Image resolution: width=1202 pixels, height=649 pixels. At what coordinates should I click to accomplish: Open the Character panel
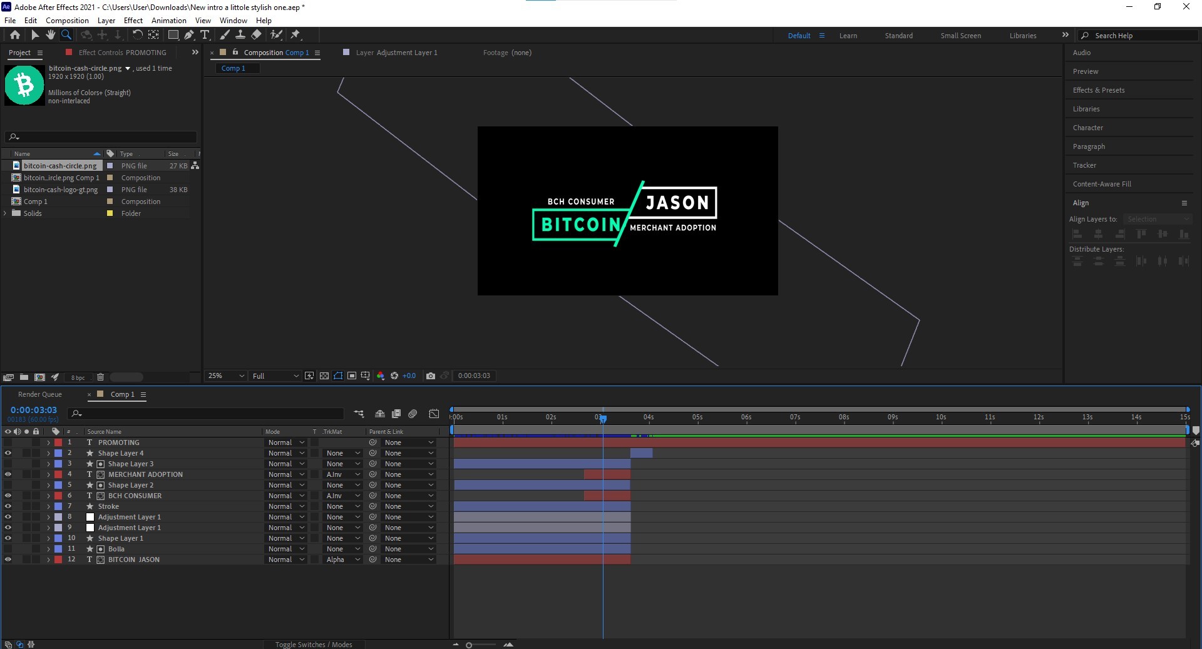click(x=1088, y=128)
